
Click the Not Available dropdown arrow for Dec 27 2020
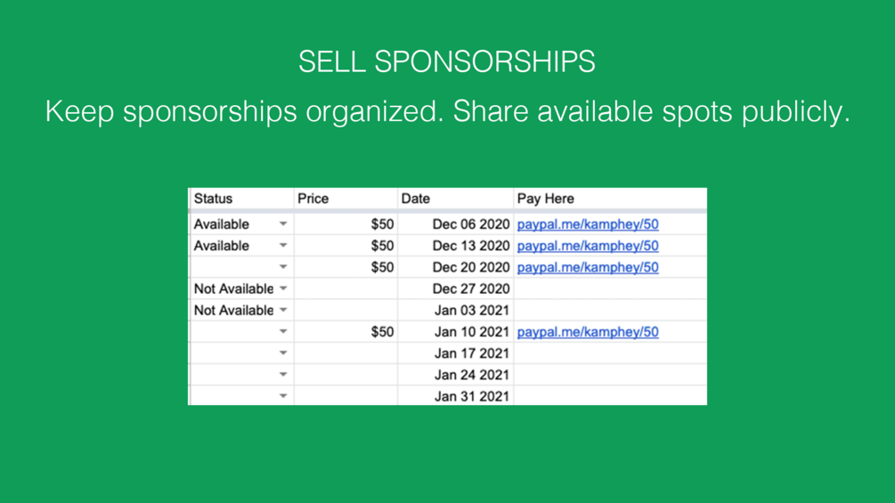(x=283, y=288)
